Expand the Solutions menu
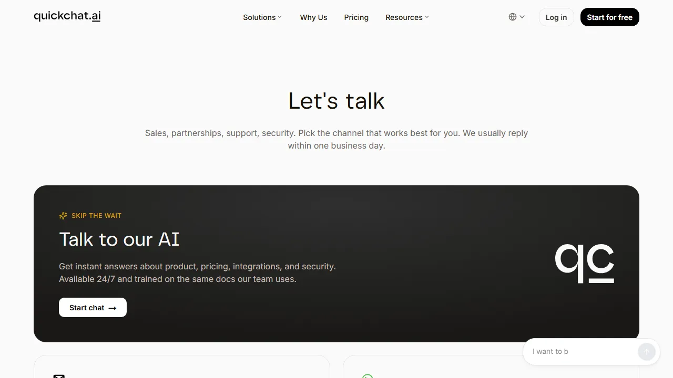Image resolution: width=673 pixels, height=378 pixels. [262, 17]
